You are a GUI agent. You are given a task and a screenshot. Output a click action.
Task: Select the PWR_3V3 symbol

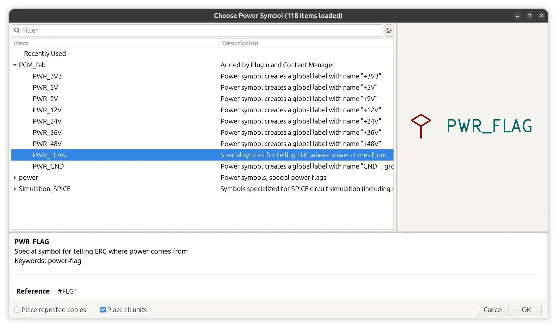[47, 76]
